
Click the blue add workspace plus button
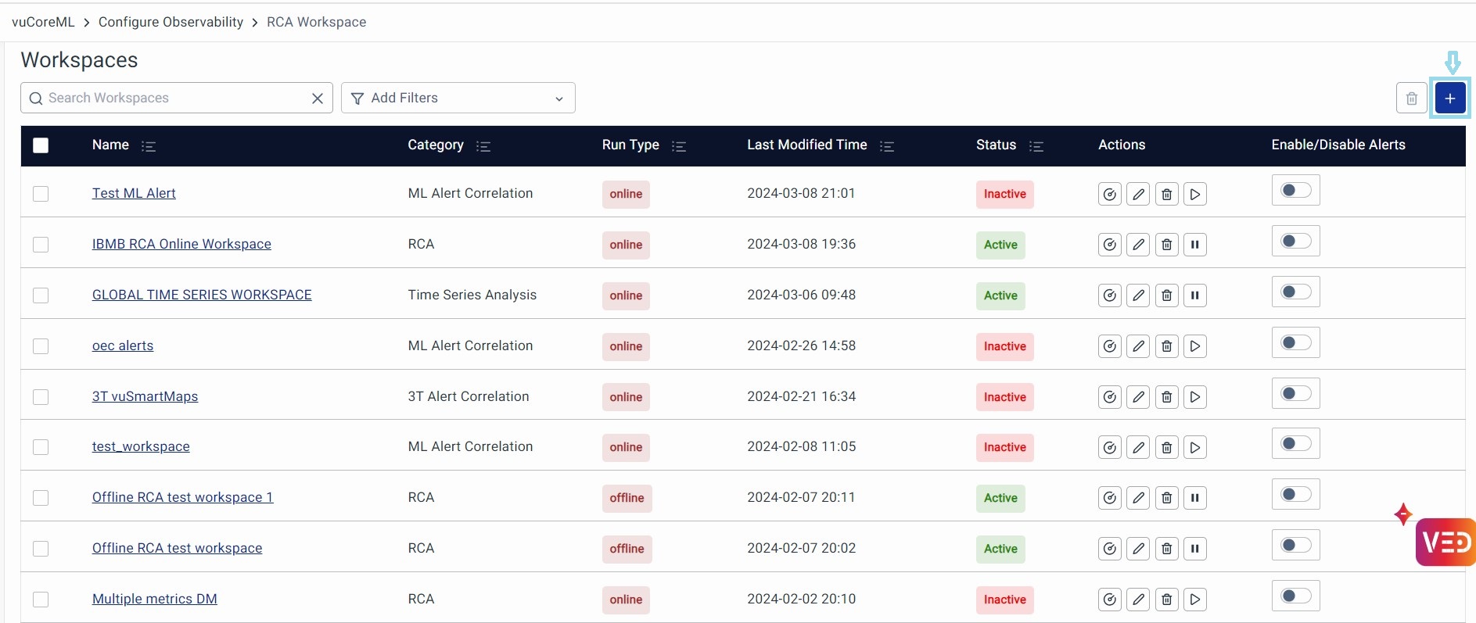pyautogui.click(x=1449, y=98)
